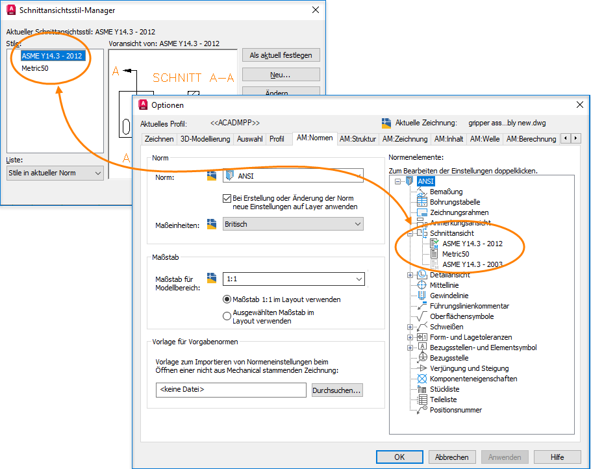Switch to the AM:Zeichnung tab
This screenshot has height=469, width=591.
click(x=405, y=139)
